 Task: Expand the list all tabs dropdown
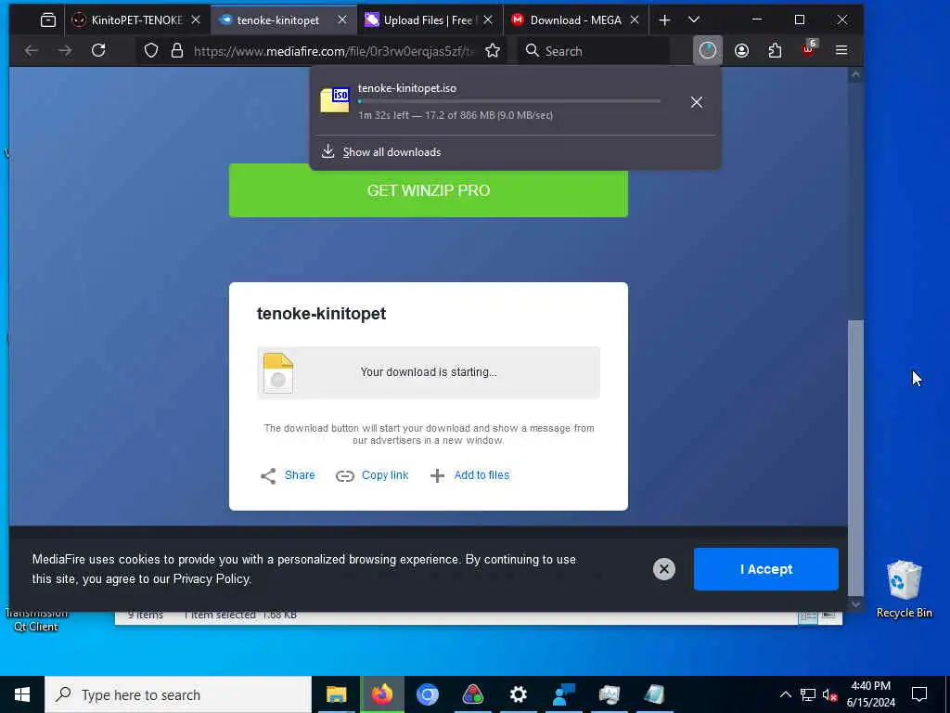tap(694, 20)
